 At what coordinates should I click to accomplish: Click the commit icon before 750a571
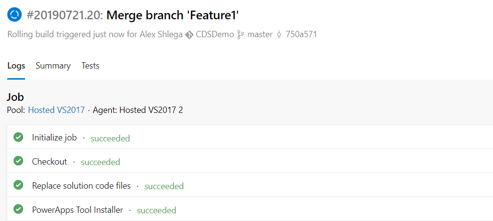(x=279, y=35)
